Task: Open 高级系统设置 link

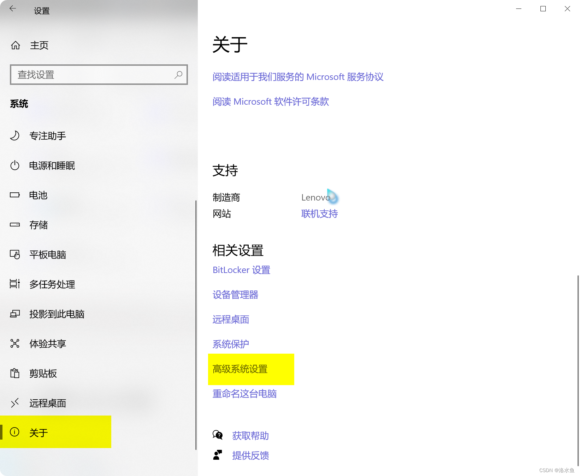Action: pos(240,369)
